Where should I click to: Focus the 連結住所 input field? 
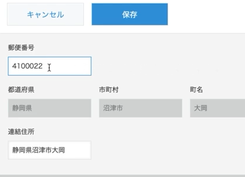[49, 150]
